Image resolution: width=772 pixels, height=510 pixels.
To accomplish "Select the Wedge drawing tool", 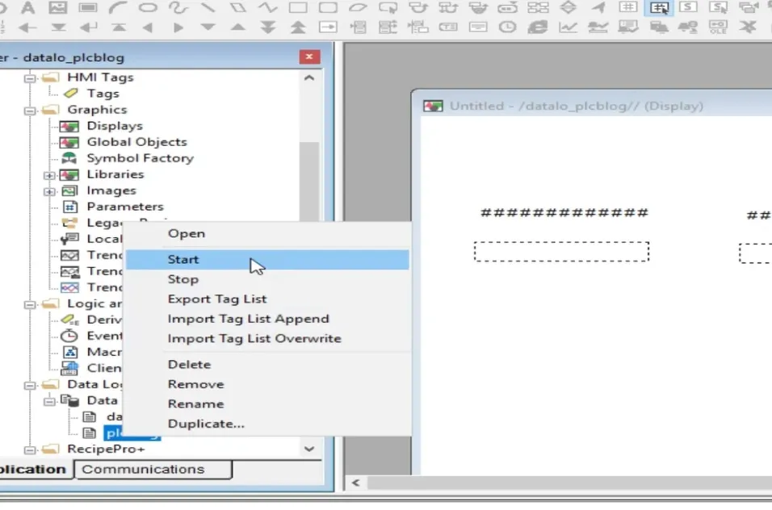I will (x=358, y=7).
